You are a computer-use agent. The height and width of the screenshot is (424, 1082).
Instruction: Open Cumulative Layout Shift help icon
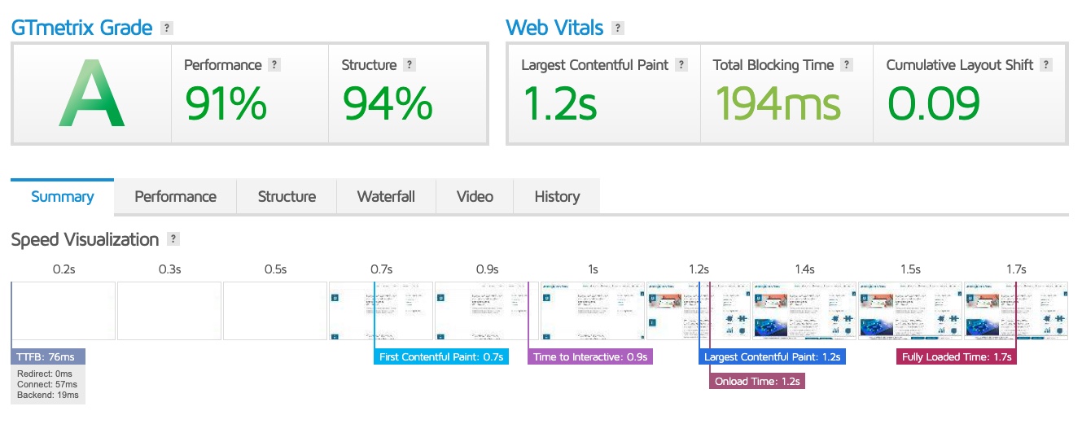pos(1046,65)
